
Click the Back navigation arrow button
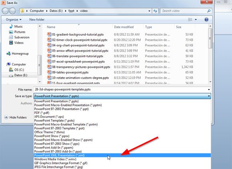[x=5, y=11]
